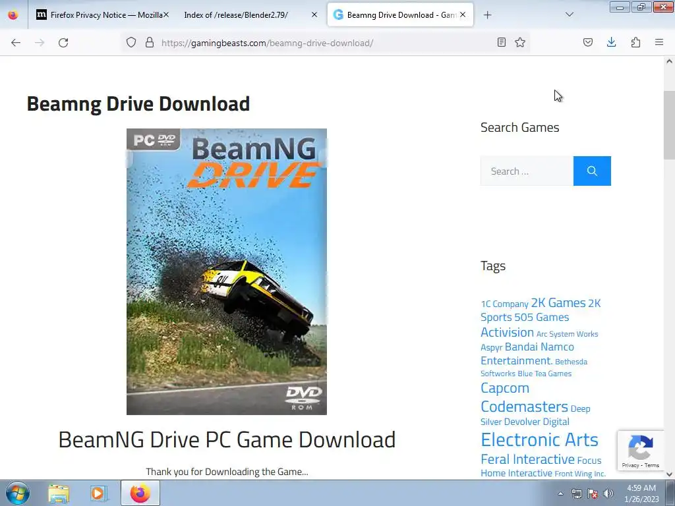Screen dimensions: 675x506
Task: Open the volume speaker icon
Action: [x=608, y=493]
